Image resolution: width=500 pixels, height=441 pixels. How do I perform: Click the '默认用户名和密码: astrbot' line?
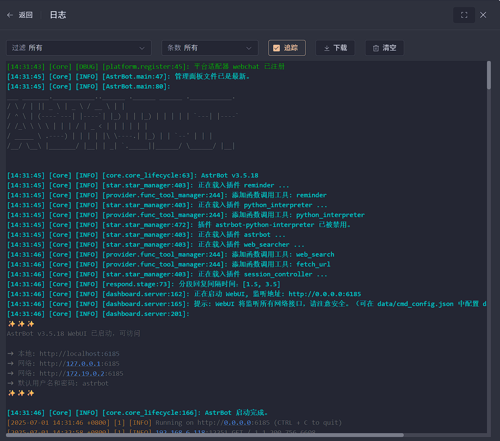58,383
